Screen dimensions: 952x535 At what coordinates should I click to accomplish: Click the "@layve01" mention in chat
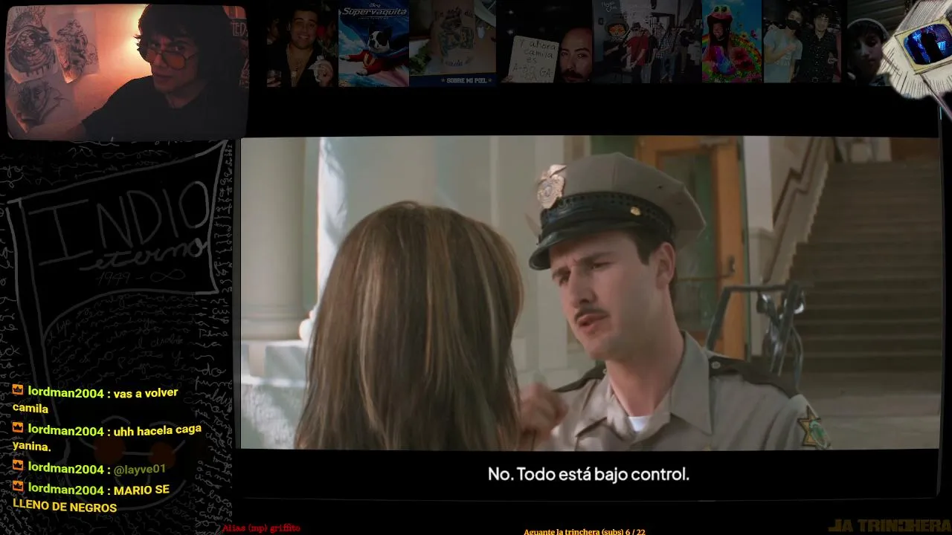point(140,469)
